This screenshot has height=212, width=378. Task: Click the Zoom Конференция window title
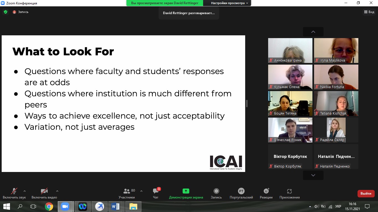pos(21,3)
